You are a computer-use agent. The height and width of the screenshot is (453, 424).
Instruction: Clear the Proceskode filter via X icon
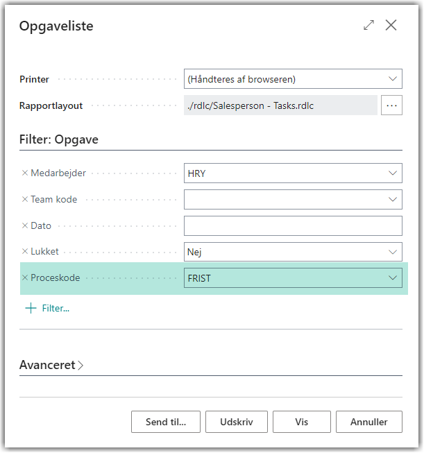pyautogui.click(x=25, y=278)
